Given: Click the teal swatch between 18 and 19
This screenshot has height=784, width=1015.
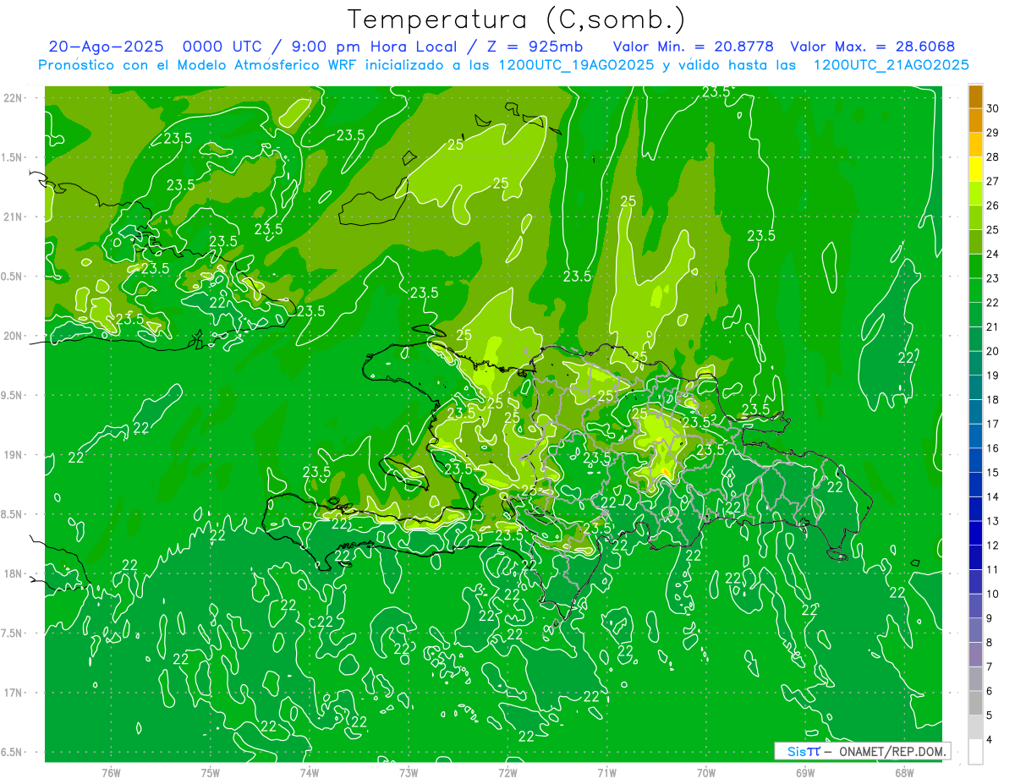Looking at the screenshot, I should [x=975, y=387].
